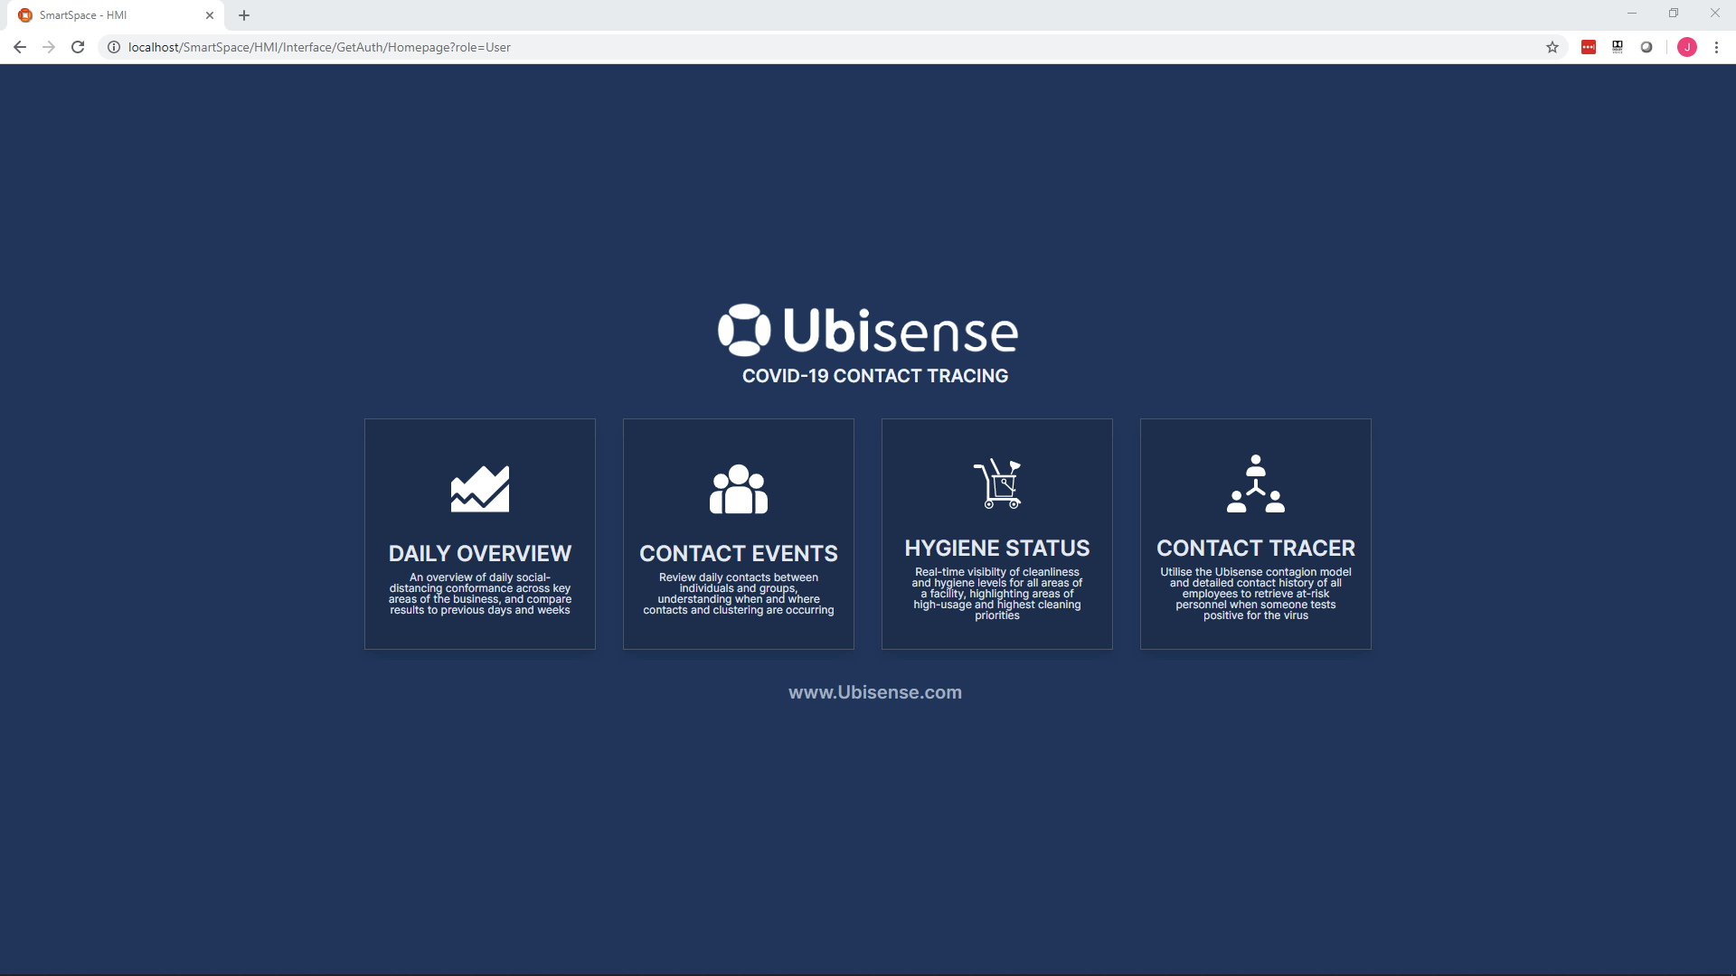Click the Contact Events people group icon
This screenshot has height=976, width=1736.
click(739, 489)
